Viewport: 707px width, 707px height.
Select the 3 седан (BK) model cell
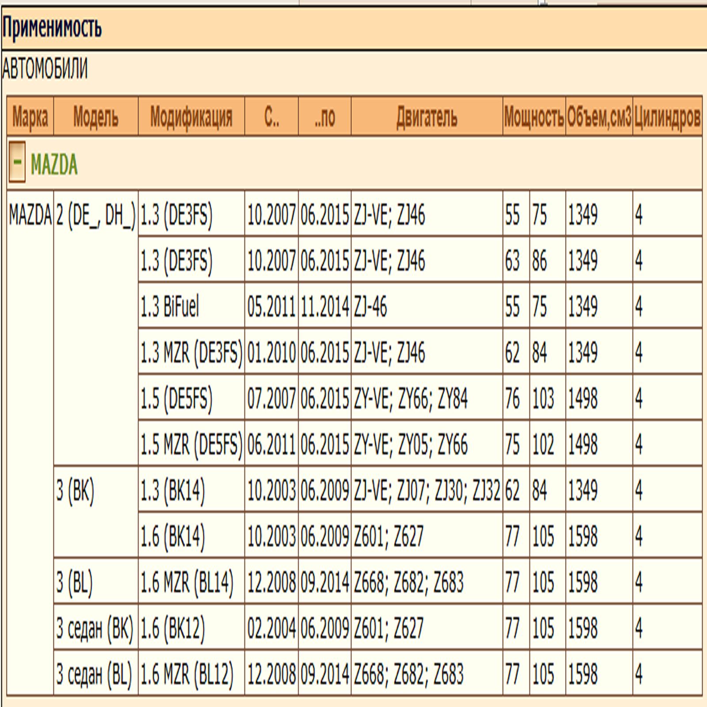pyautogui.click(x=95, y=628)
